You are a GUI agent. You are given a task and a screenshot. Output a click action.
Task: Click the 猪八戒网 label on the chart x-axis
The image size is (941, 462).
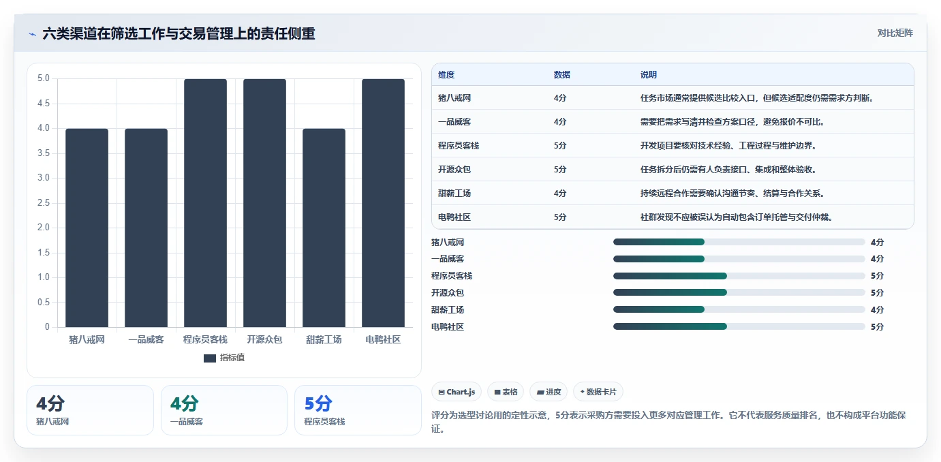pos(87,339)
